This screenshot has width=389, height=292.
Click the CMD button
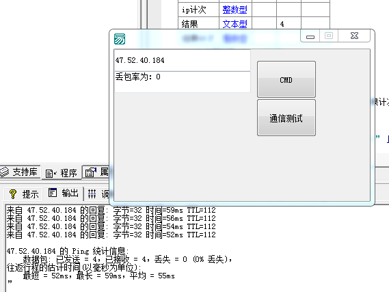(286, 79)
